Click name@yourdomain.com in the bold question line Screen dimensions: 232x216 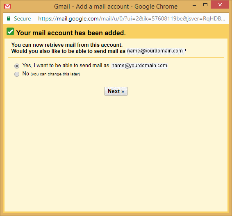click(155, 51)
